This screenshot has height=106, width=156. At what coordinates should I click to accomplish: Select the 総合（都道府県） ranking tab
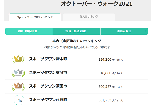click(x=76, y=31)
